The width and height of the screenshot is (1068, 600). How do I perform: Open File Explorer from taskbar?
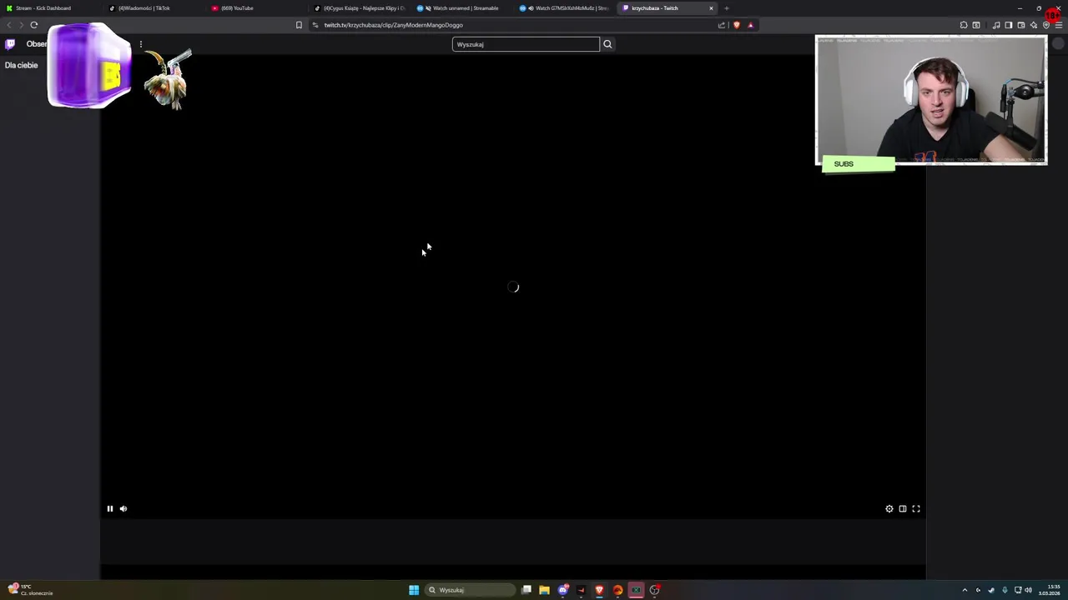tap(544, 590)
